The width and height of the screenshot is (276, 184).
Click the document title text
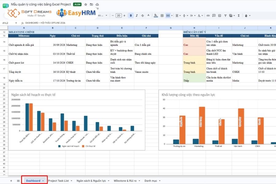coord(41,4)
